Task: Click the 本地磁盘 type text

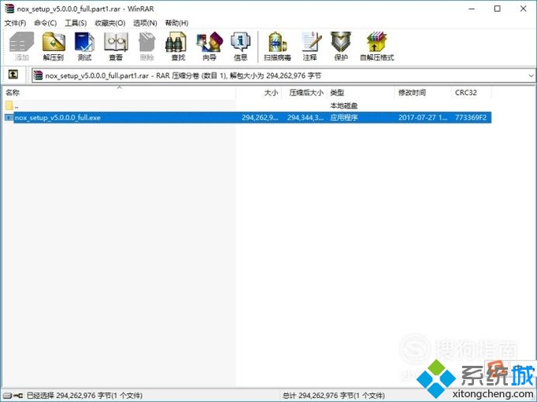Action: point(343,105)
